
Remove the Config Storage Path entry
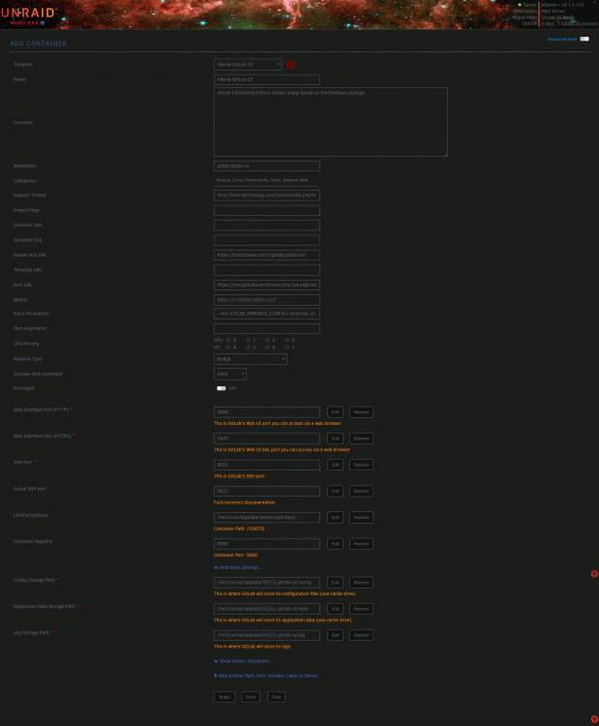[361, 583]
